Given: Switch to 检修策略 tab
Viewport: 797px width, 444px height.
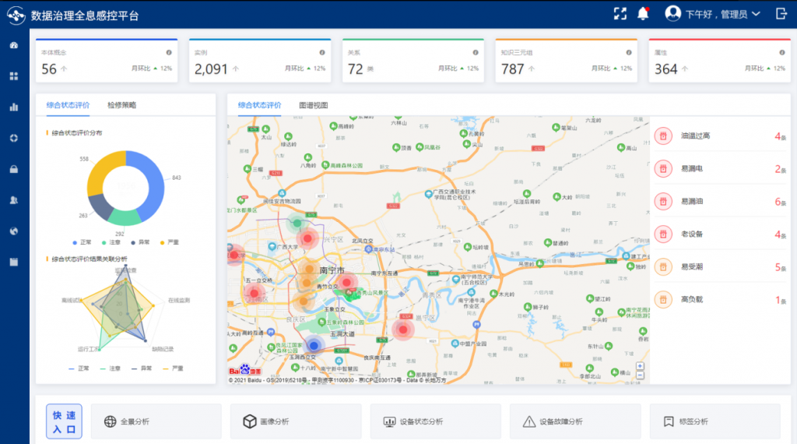Looking at the screenshot, I should (121, 104).
